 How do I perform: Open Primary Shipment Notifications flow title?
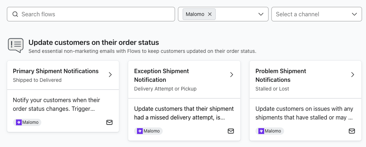click(x=56, y=71)
